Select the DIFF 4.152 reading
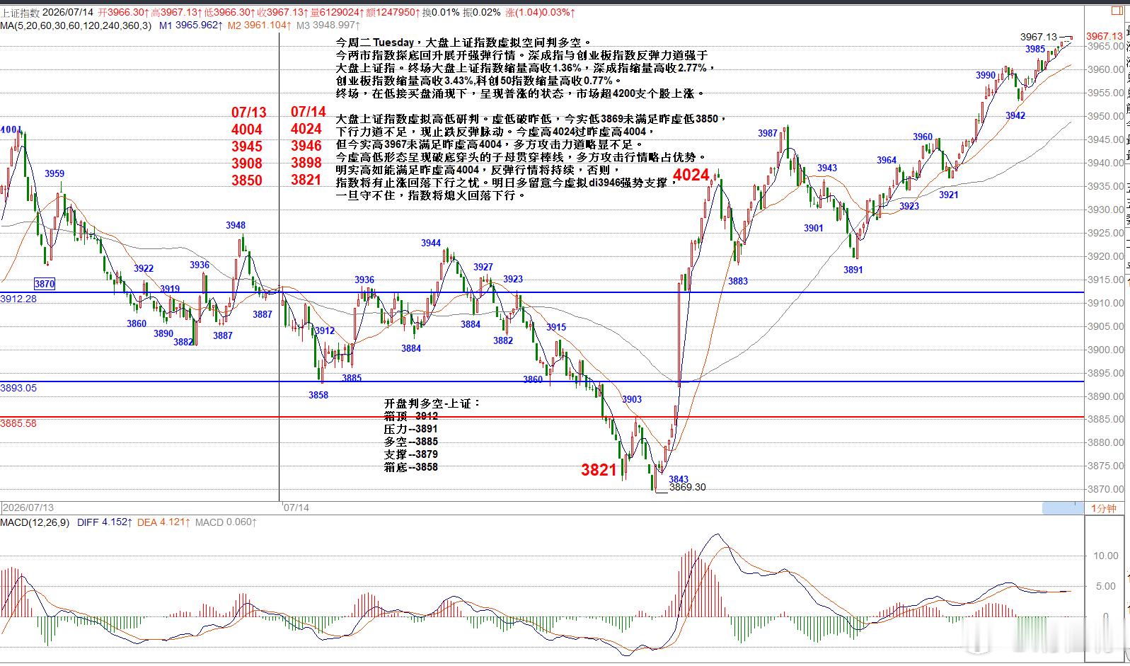The width and height of the screenshot is (1130, 666). [105, 522]
